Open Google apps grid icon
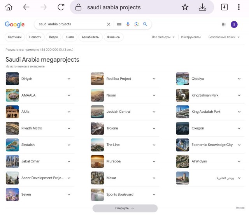Viewport: 249px width, 219px height. tap(224, 24)
